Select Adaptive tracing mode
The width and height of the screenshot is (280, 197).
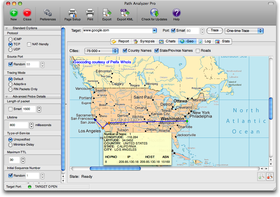pyautogui.click(x=10, y=84)
